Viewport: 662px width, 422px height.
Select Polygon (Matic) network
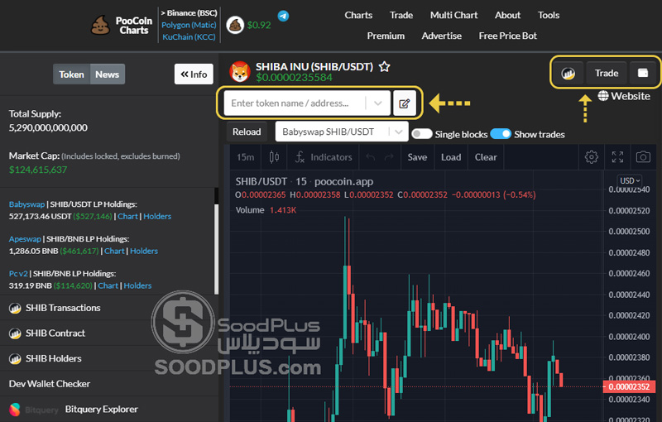(189, 25)
